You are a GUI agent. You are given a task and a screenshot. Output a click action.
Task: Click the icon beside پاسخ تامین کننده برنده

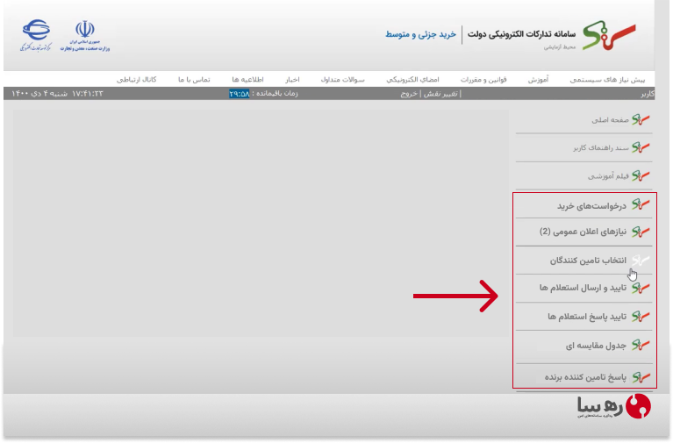pyautogui.click(x=641, y=377)
